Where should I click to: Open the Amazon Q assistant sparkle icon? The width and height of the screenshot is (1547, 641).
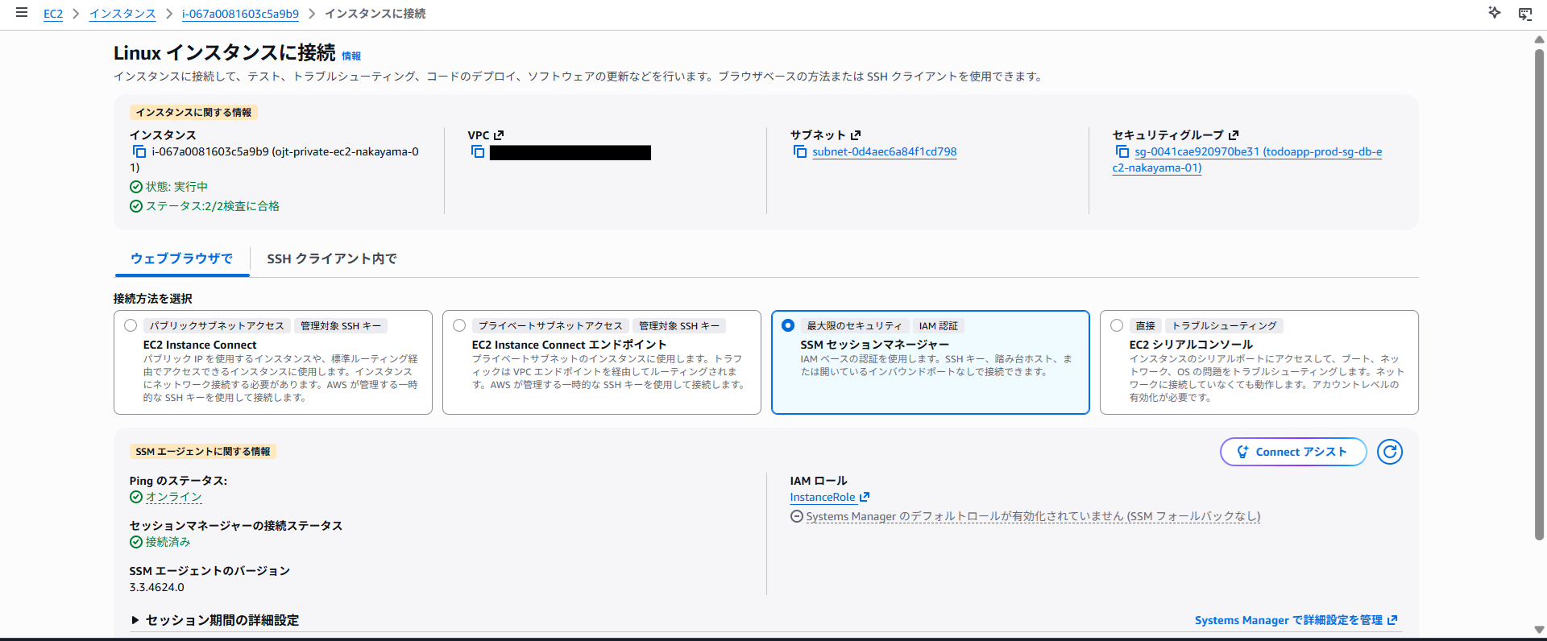pos(1495,13)
